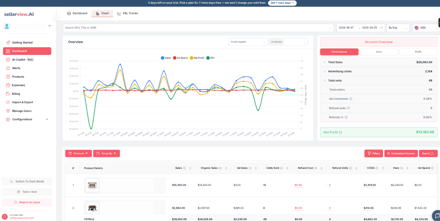
Task: Open the By Day granularity dropdown
Action: tap(398, 28)
